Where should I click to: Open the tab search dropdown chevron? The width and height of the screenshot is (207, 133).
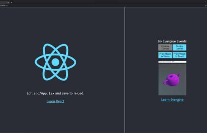tap(206, 1)
